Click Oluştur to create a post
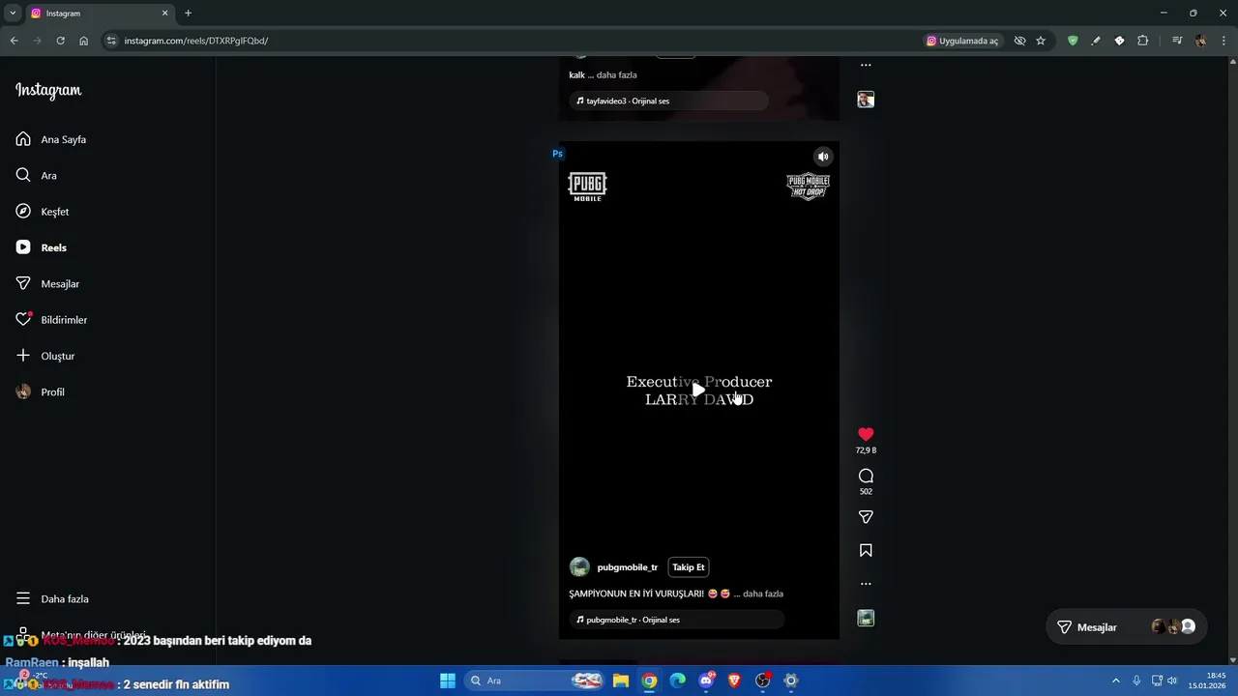1238x696 pixels. [46, 356]
